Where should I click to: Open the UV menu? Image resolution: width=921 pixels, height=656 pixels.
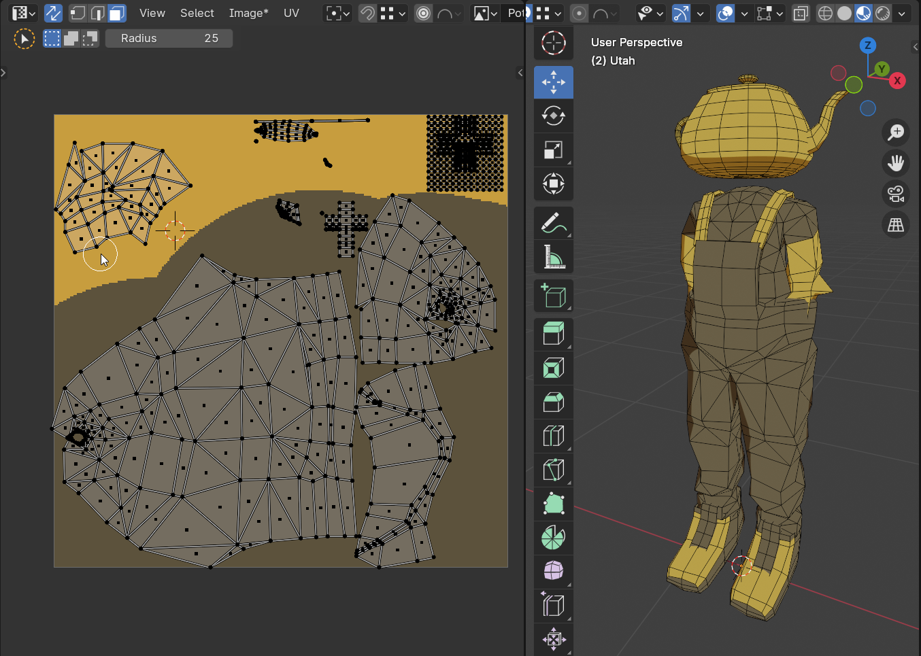[x=291, y=13]
